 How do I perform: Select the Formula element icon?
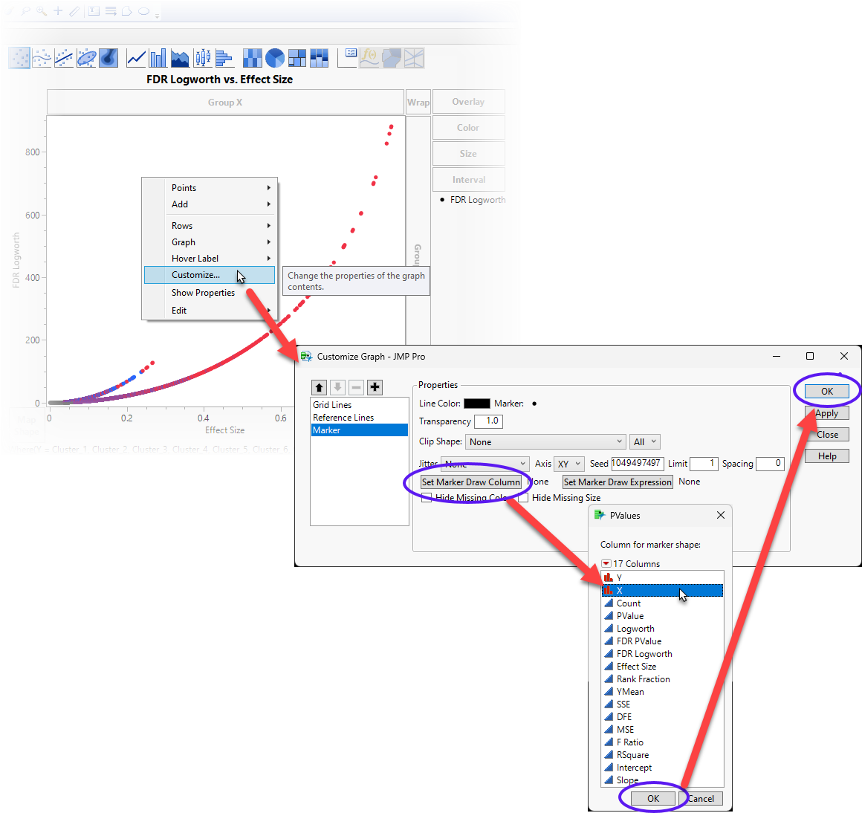click(x=369, y=58)
